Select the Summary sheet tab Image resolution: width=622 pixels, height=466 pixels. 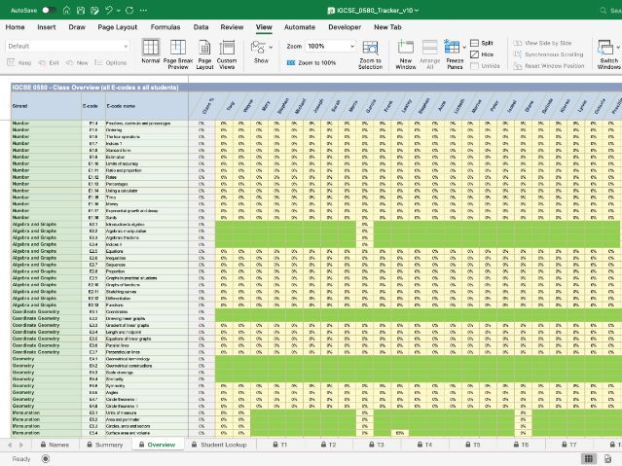pyautogui.click(x=105, y=445)
